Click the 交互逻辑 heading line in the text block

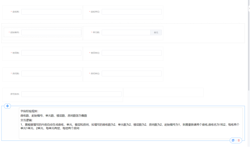tap(26, 120)
